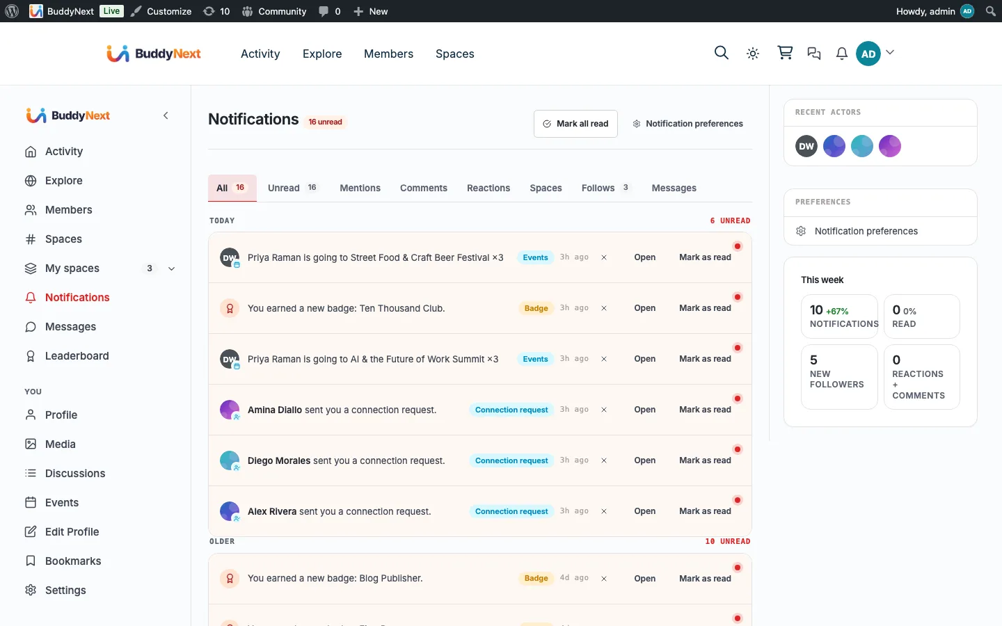Expand the My spaces submenu chevron
The width and height of the screenshot is (1002, 626).
[x=172, y=268]
